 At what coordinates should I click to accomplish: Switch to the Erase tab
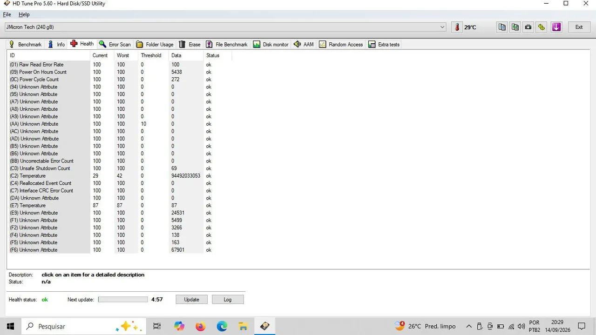190,44
